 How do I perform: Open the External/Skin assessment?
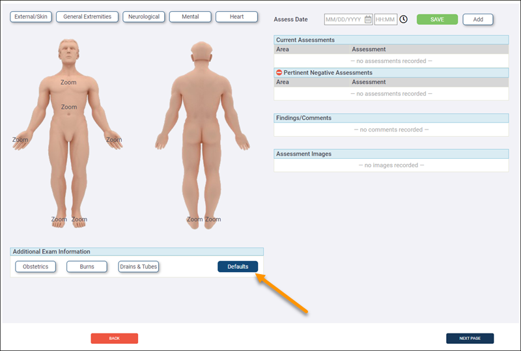pyautogui.click(x=31, y=17)
